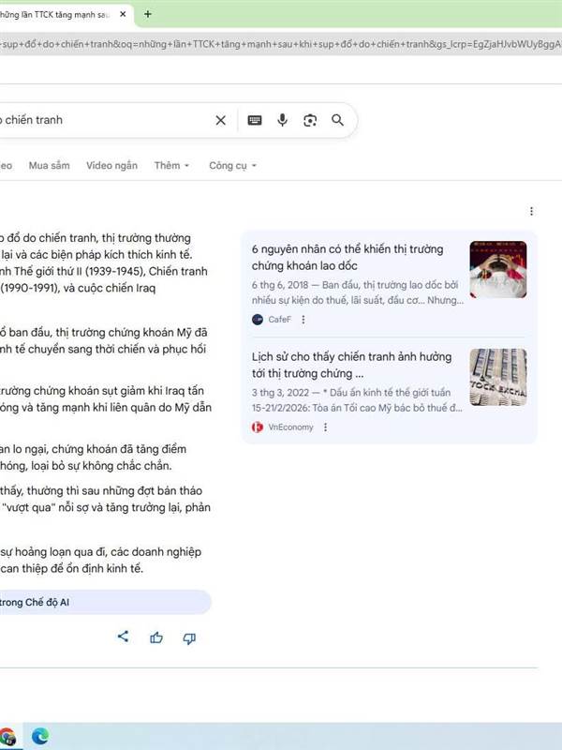Focus the browser address bar URL
Screen dimensions: 562x750
[x=281, y=44]
